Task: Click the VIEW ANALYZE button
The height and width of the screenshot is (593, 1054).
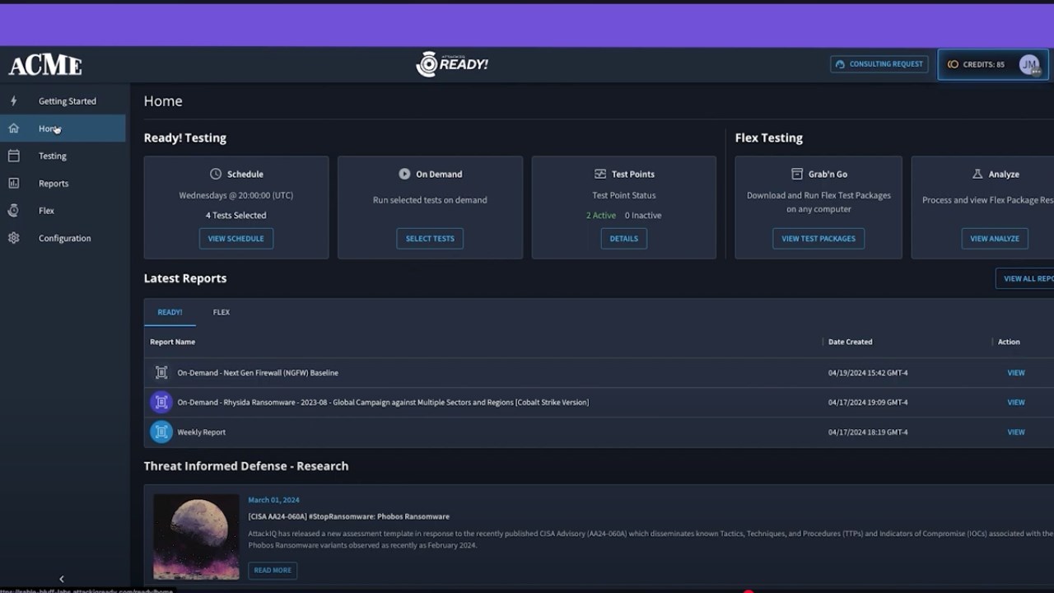Action: click(995, 239)
